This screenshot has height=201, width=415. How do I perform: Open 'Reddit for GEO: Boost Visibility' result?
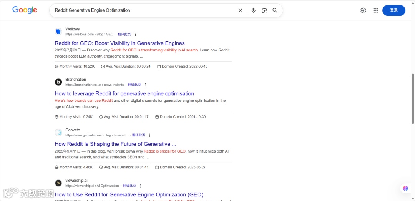pos(120,43)
